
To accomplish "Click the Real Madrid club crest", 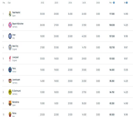I will point(10,14).
